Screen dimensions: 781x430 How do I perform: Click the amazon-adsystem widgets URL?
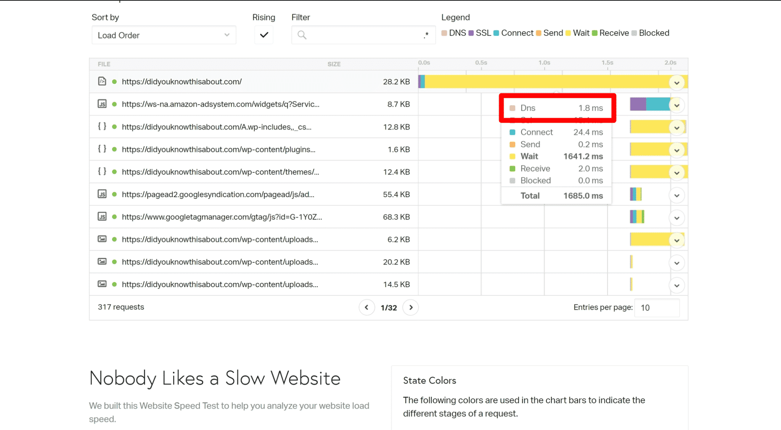(x=220, y=104)
